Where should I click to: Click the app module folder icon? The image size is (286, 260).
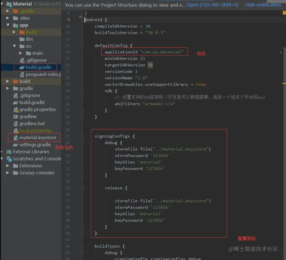pyautogui.click(x=15, y=25)
